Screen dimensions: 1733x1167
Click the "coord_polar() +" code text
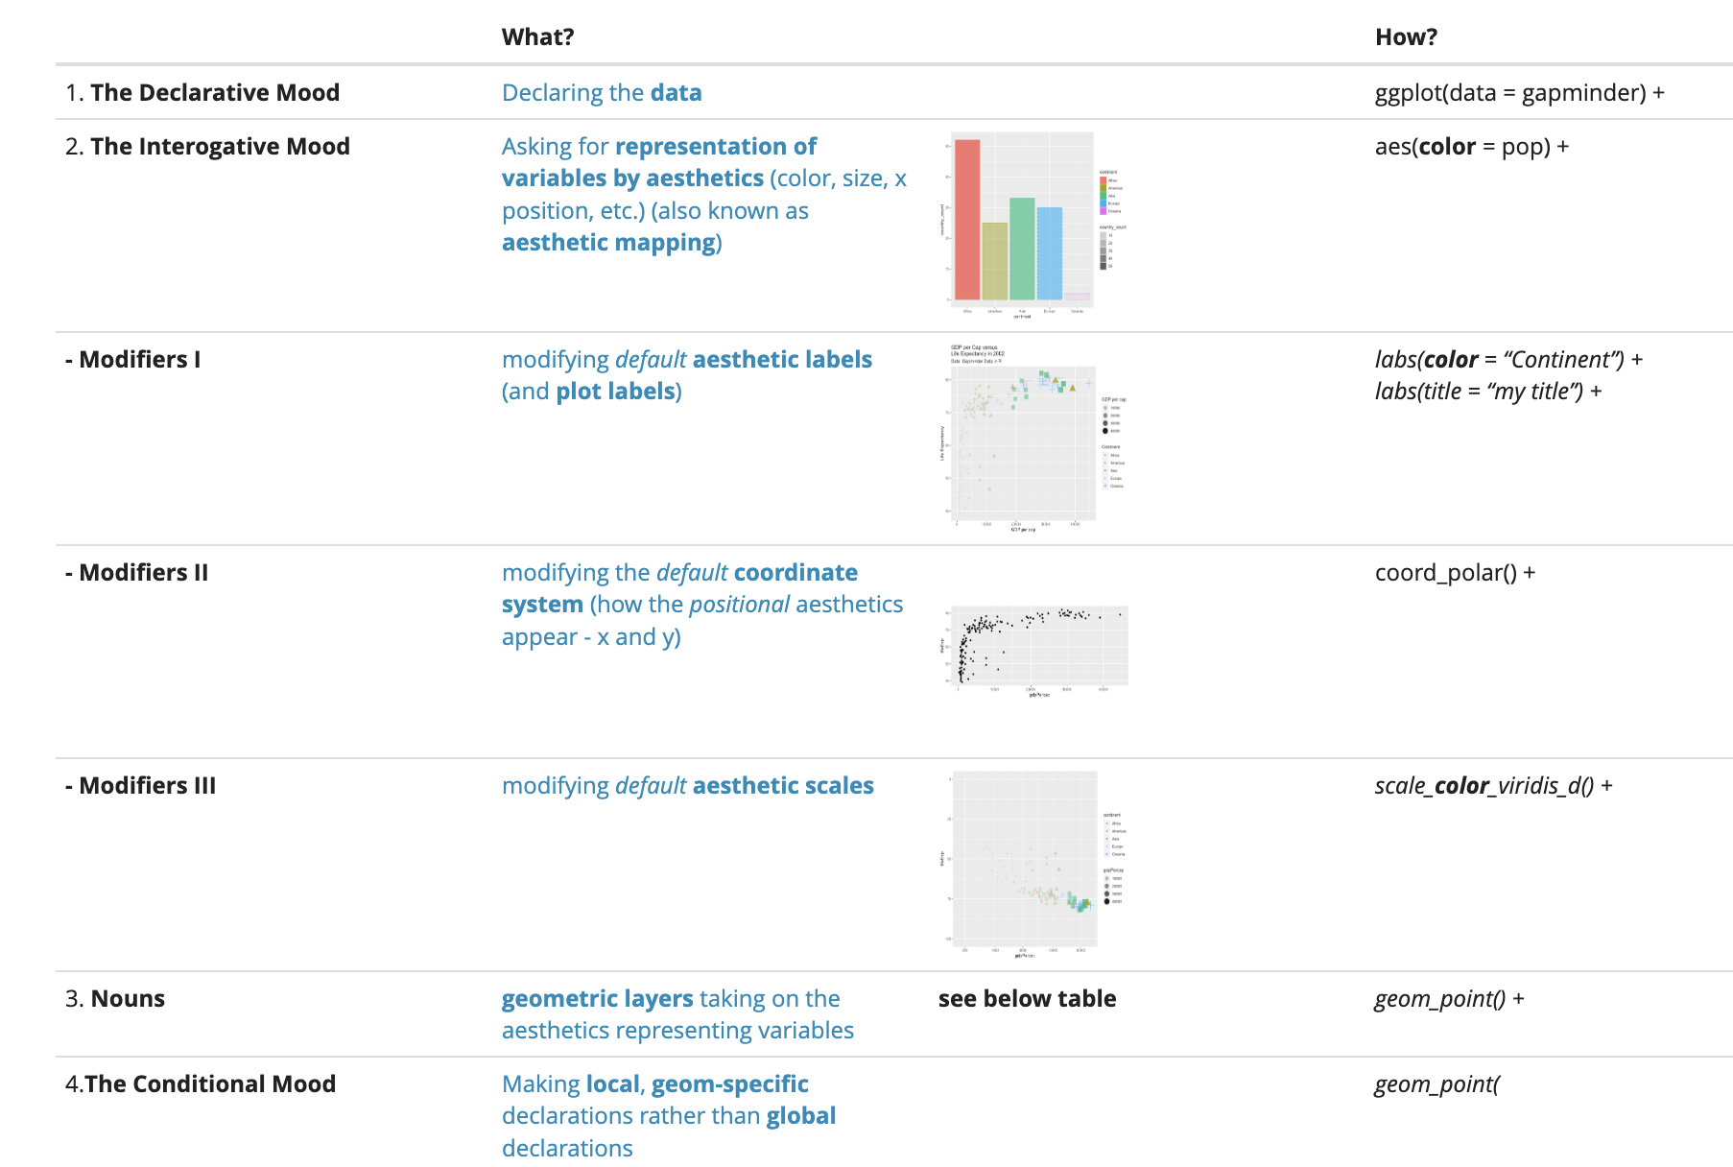click(x=1455, y=573)
